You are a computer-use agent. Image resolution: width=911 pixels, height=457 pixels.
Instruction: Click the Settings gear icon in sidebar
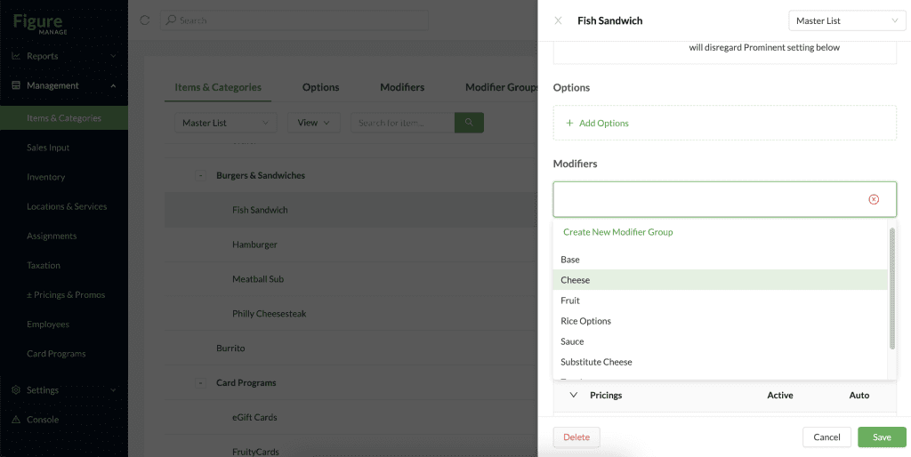16,390
